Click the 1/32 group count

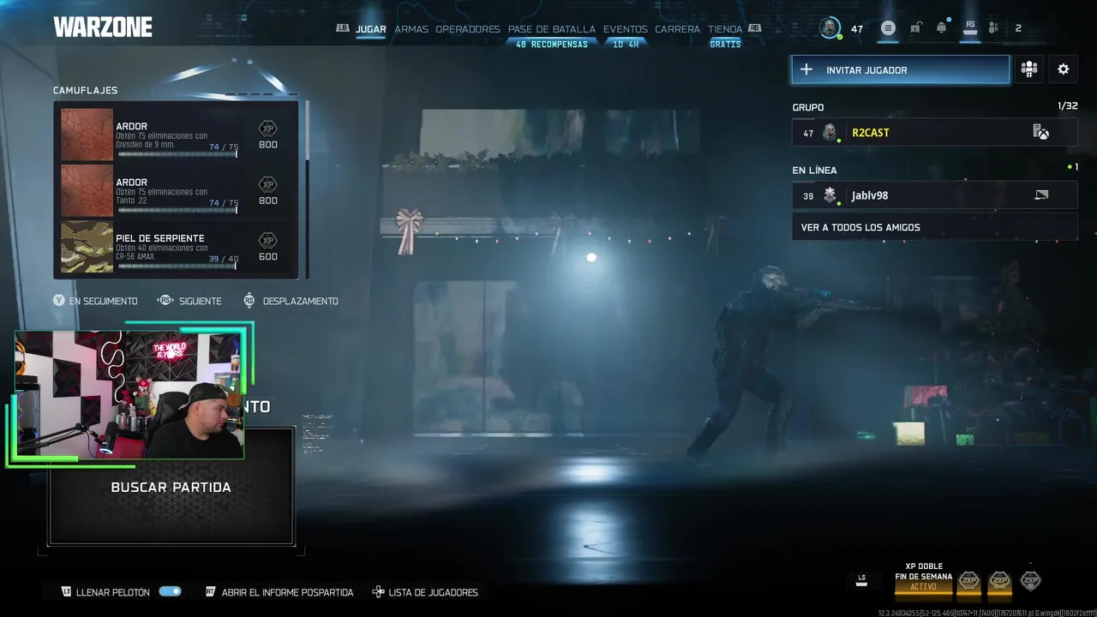pyautogui.click(x=1068, y=106)
